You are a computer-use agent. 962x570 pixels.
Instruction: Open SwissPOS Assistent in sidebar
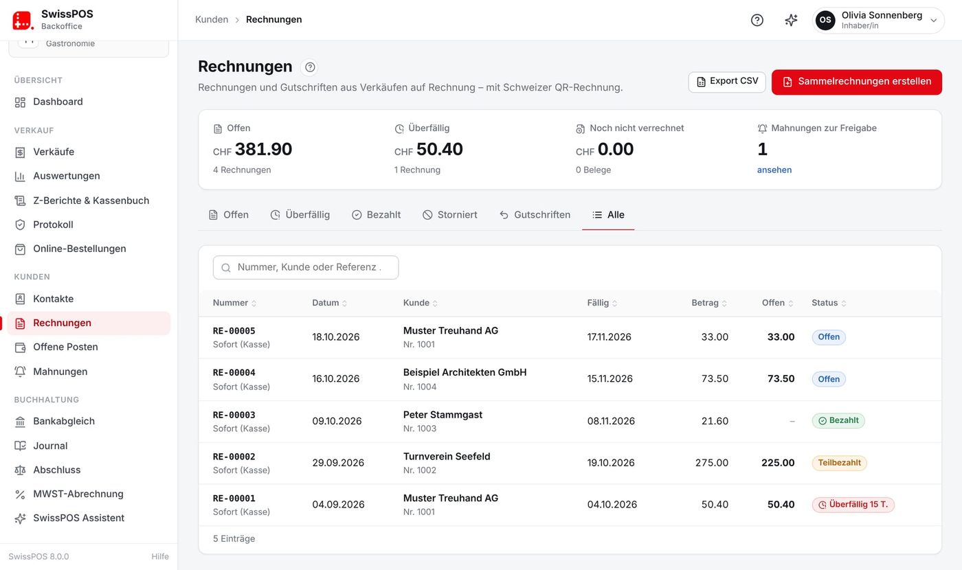[89, 518]
